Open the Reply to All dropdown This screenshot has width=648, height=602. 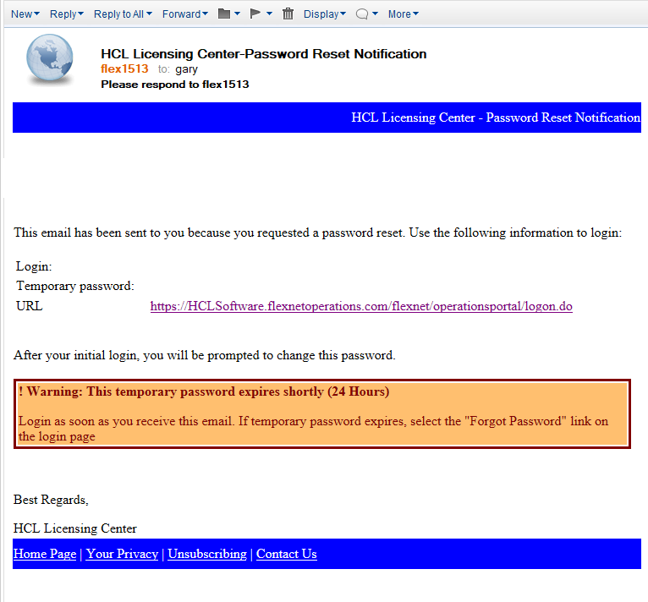(123, 14)
